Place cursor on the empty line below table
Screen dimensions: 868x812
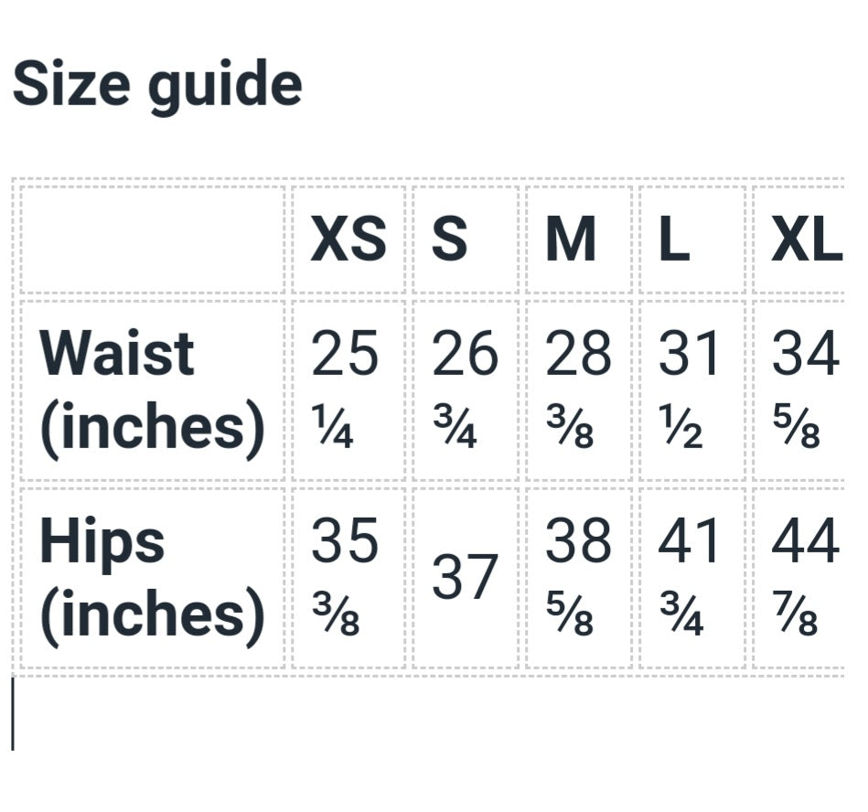coord(428,714)
